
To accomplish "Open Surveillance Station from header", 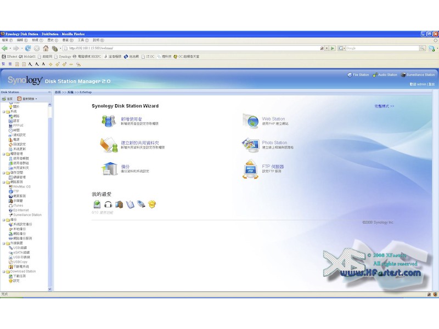I will point(418,75).
